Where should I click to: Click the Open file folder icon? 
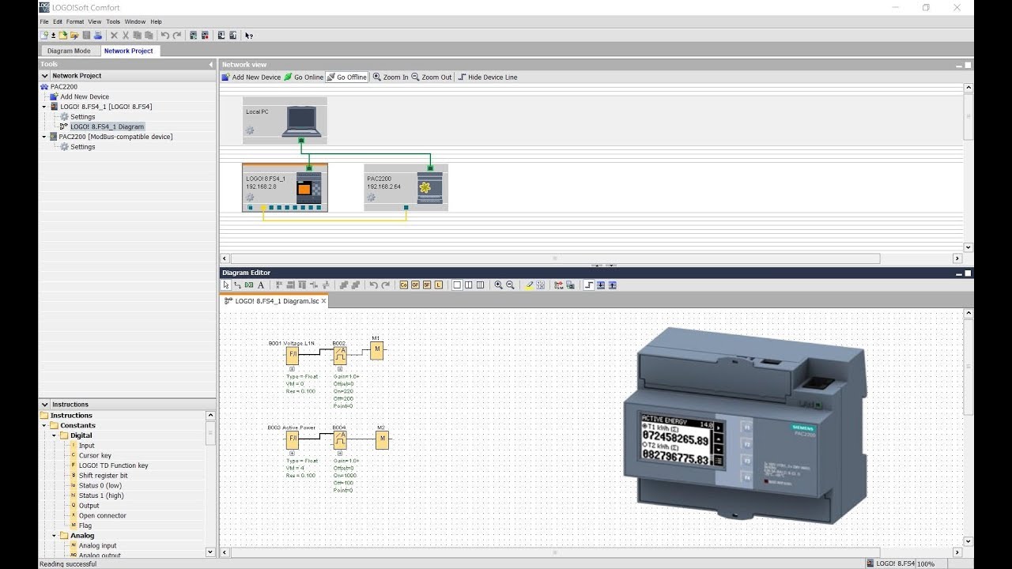pyautogui.click(x=62, y=36)
